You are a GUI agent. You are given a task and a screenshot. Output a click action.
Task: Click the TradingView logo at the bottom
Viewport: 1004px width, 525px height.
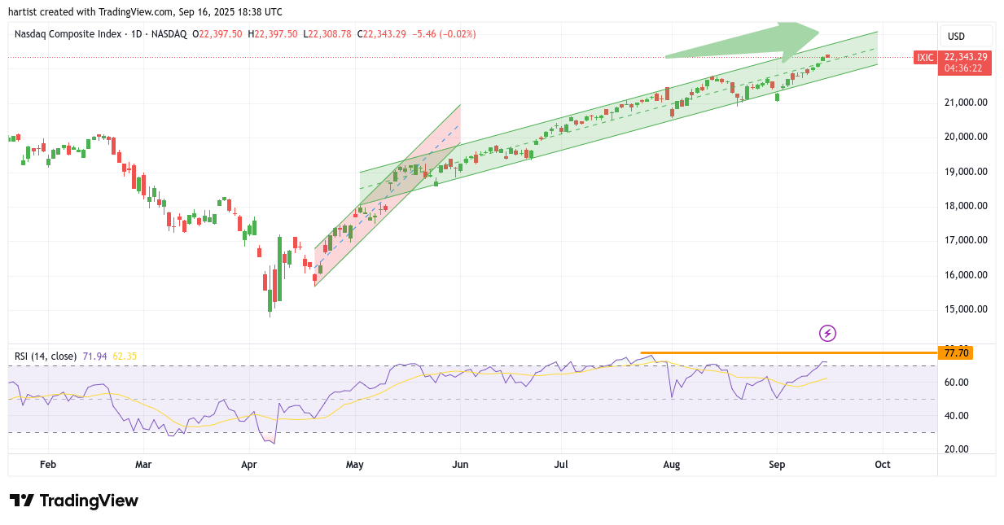coord(73,501)
